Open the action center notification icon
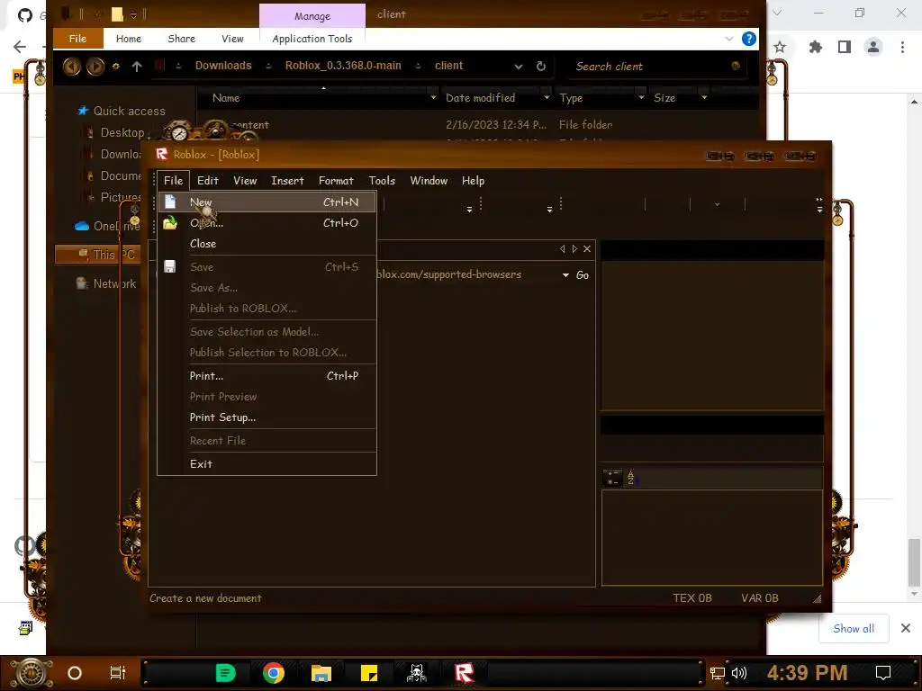Image resolution: width=922 pixels, height=691 pixels. (x=883, y=673)
